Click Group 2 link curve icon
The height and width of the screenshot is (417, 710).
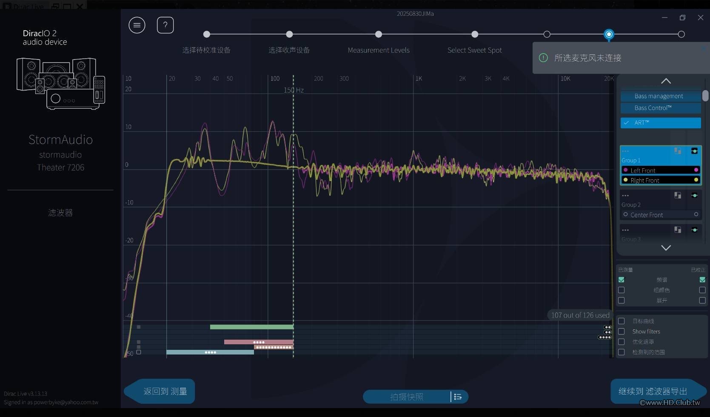[x=694, y=196]
